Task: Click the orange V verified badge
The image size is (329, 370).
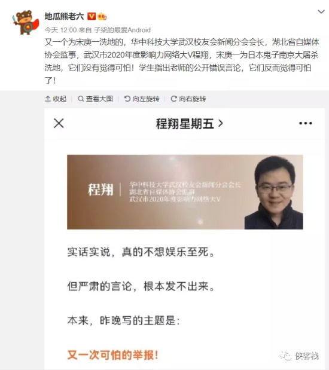Action: click(92, 16)
